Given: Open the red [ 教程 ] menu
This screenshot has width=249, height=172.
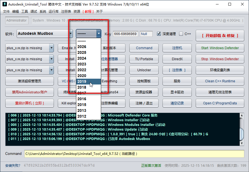Looking at the screenshot, I should pos(88,11).
